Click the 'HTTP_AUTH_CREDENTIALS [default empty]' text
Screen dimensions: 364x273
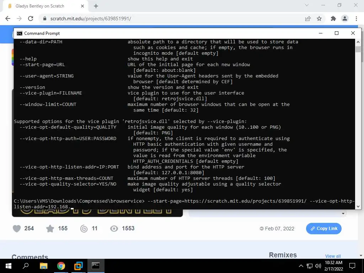(x=186, y=161)
